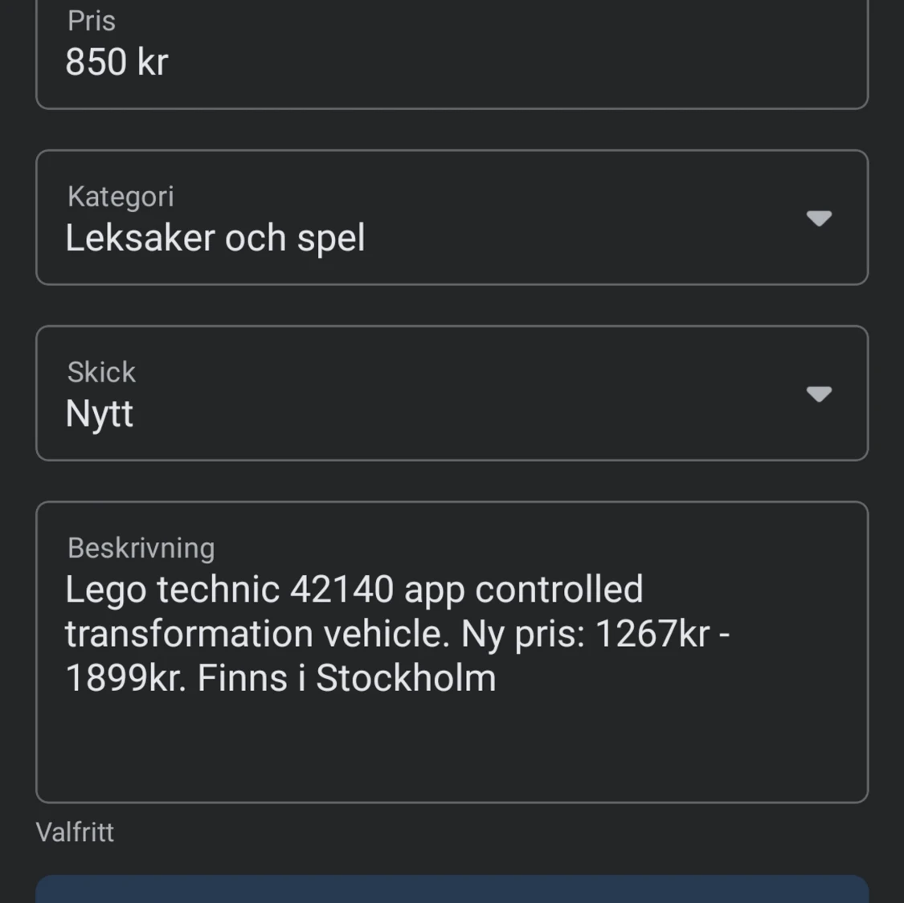The width and height of the screenshot is (904, 903).
Task: Place cursor at '1899kr' in description
Action: click(x=124, y=678)
